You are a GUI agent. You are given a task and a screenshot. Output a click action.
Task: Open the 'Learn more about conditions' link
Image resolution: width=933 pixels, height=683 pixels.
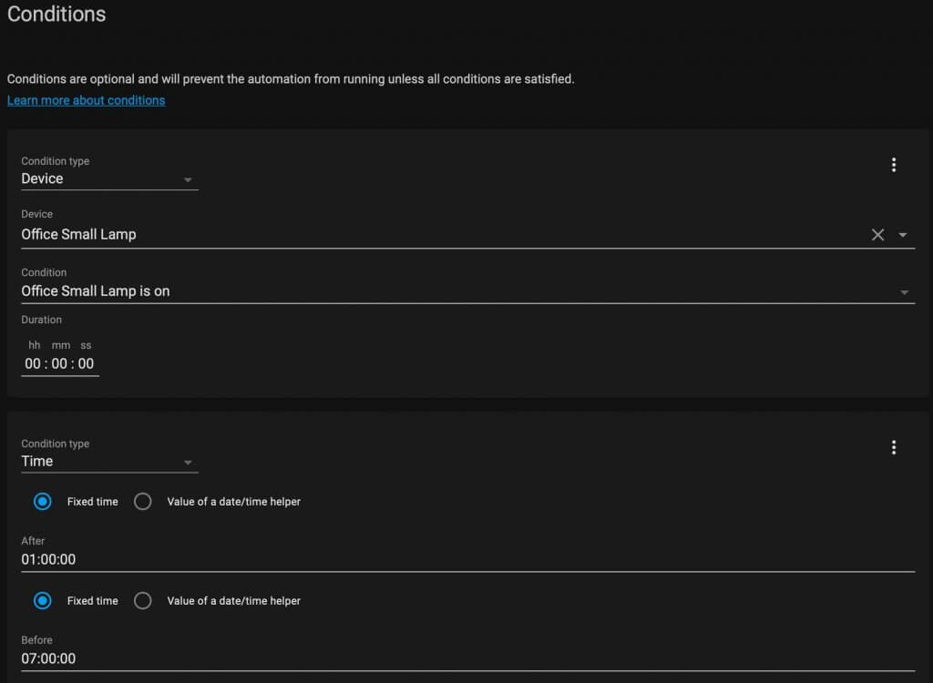pyautogui.click(x=87, y=100)
